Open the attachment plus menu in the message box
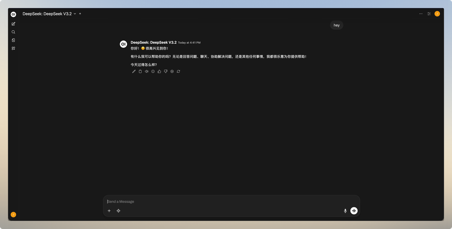 [109, 211]
